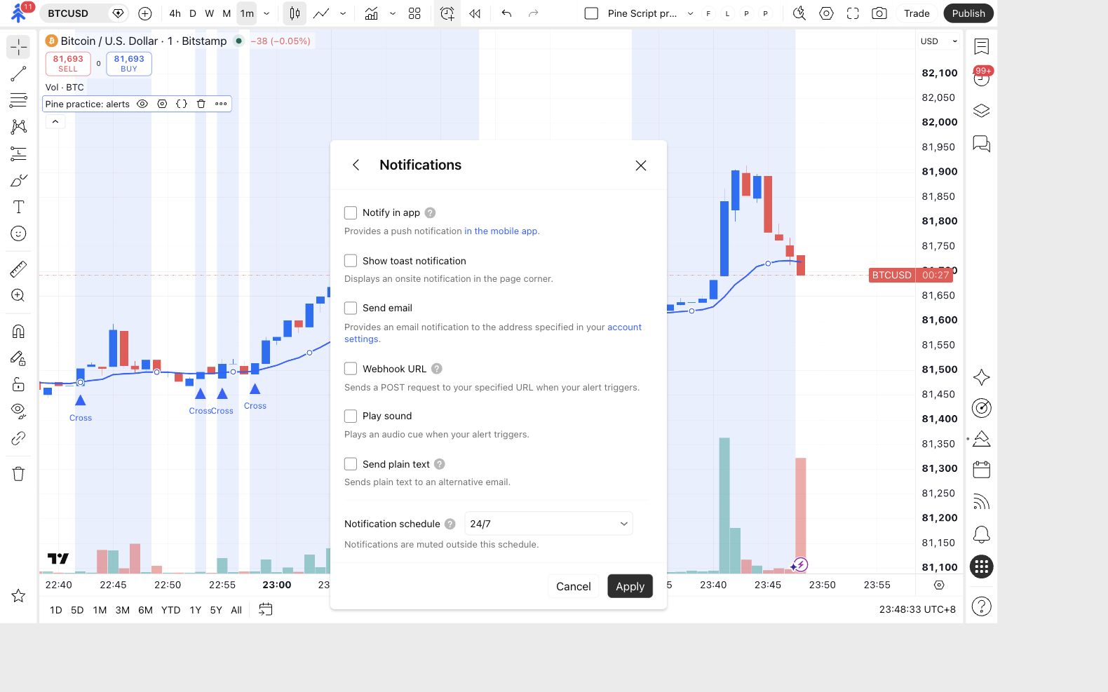The height and width of the screenshot is (692, 1108).
Task: Open the USD currency selector
Action: coord(938,41)
